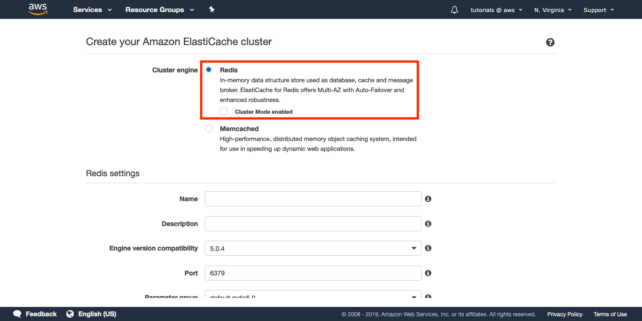Image resolution: width=642 pixels, height=321 pixels.
Task: Open the notifications bell icon
Action: (454, 10)
